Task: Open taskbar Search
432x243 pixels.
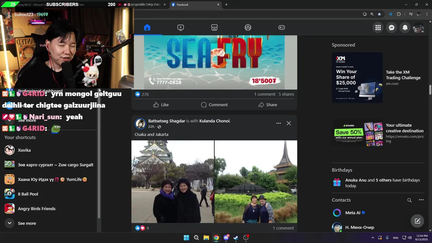Action: [196, 238]
